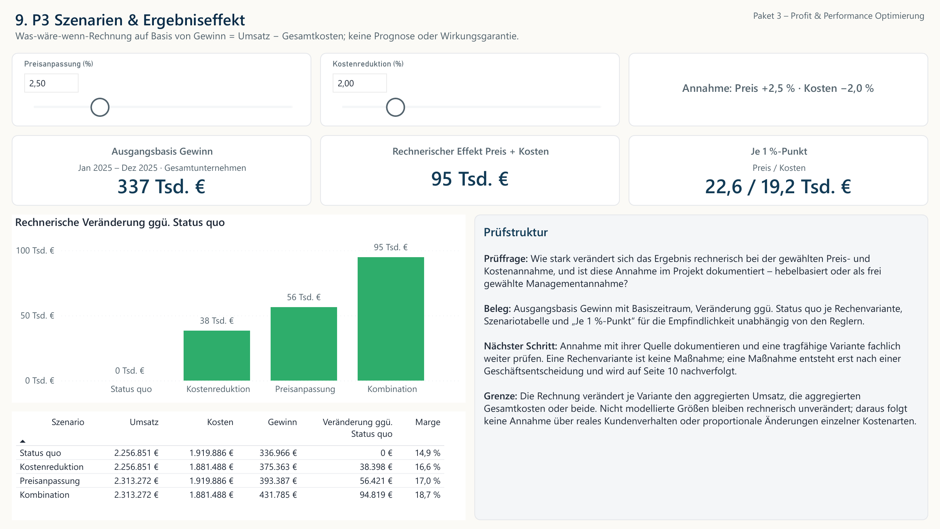Viewport: 940px width, 529px height.
Task: Click the 'Jan 2025 – Dez 2025 · Gesamtunternehmen' subtitle
Action: 162,168
